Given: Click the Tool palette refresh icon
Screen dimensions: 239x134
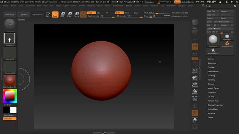Looking at the screenshot, I should point(235,6).
